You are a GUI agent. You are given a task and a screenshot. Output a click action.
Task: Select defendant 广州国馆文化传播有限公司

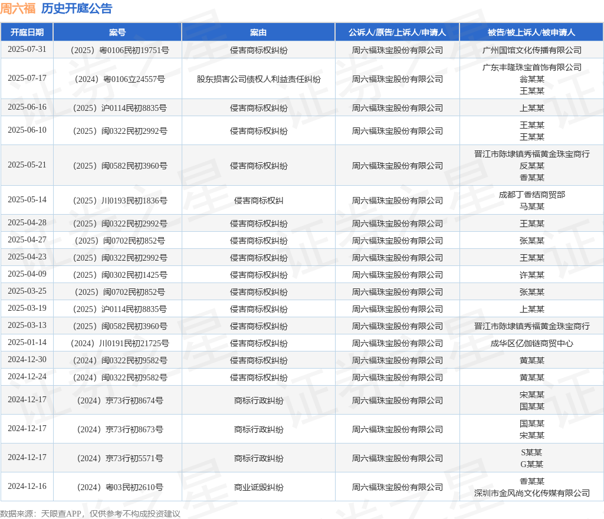[x=531, y=50]
